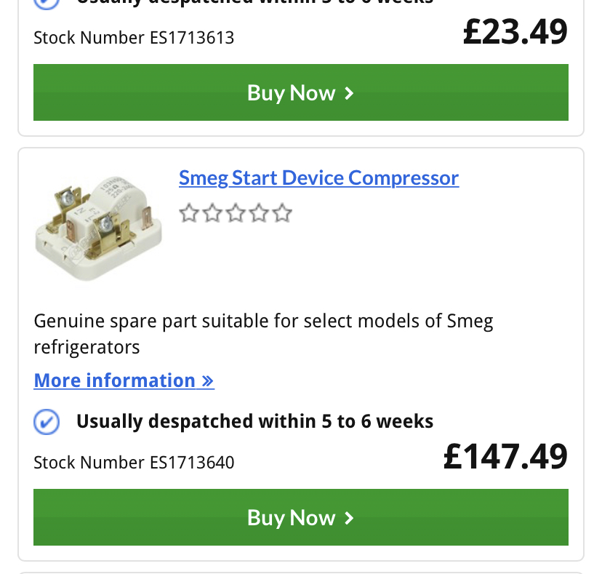Click the double chevron after More information
602x574 pixels.
[x=208, y=381]
